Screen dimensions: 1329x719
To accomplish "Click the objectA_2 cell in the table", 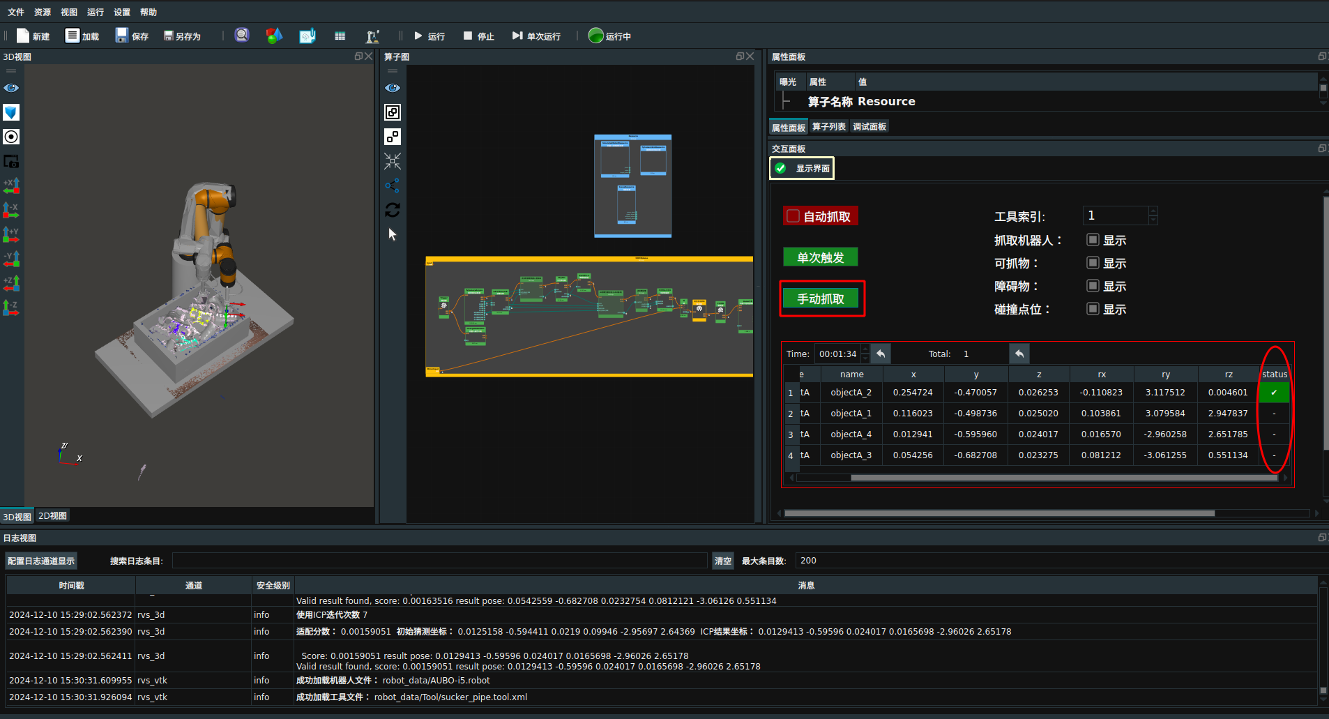I will (x=851, y=393).
